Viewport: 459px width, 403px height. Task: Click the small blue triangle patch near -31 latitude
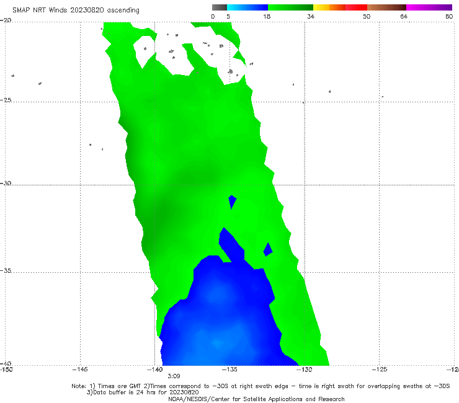coord(232,201)
